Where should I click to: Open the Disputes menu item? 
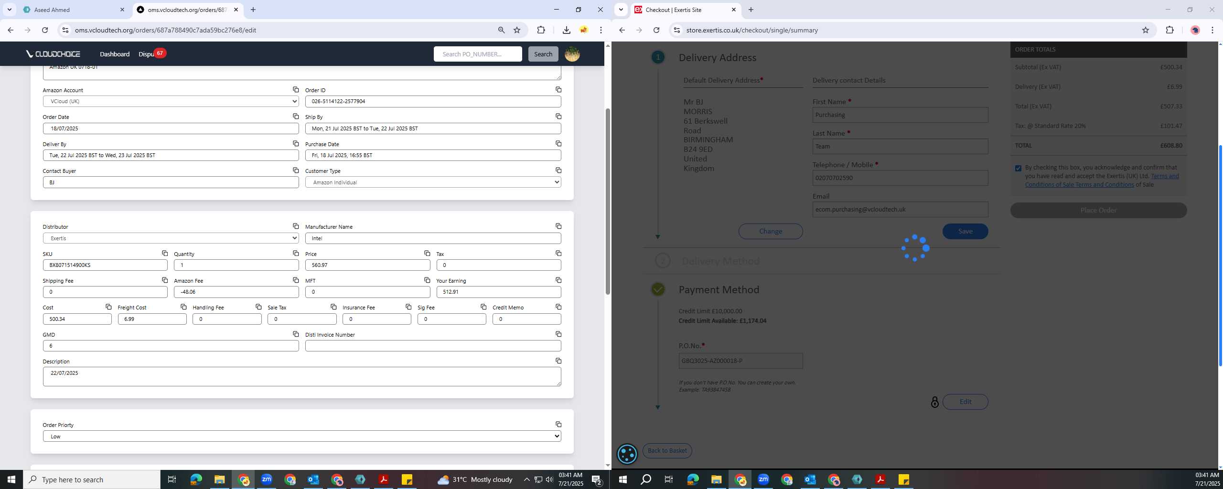coord(146,54)
